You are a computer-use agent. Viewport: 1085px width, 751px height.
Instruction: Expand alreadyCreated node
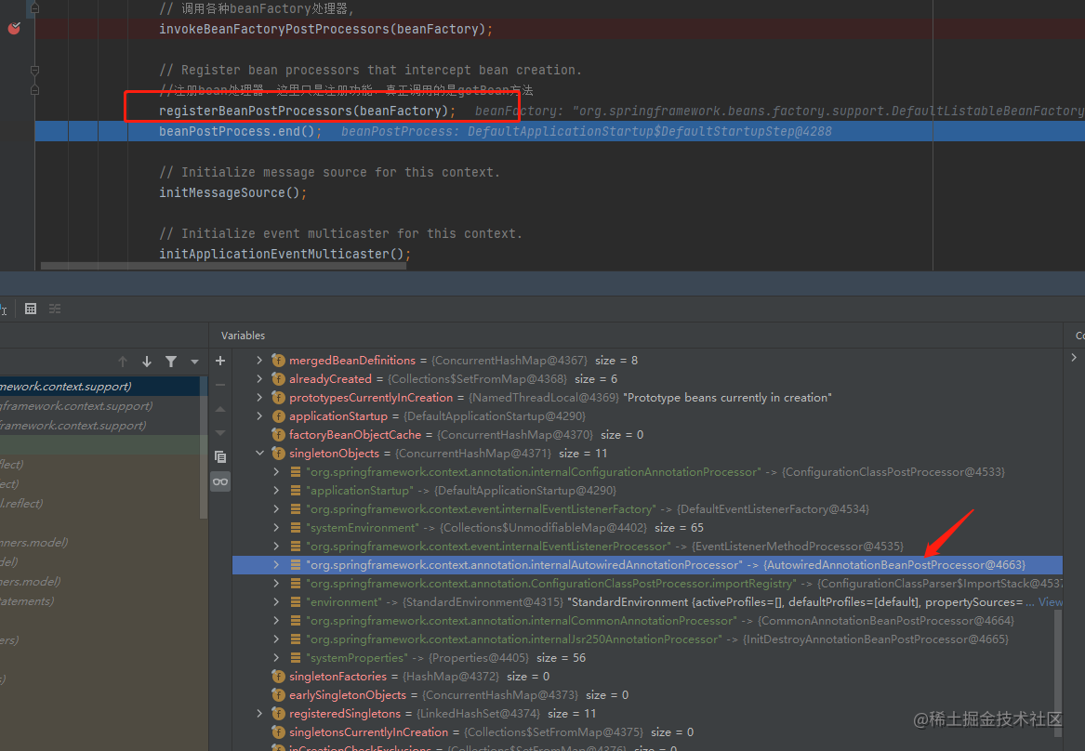[x=259, y=379]
